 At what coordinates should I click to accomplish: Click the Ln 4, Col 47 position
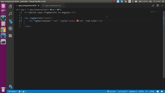pyautogui.click(x=123, y=91)
